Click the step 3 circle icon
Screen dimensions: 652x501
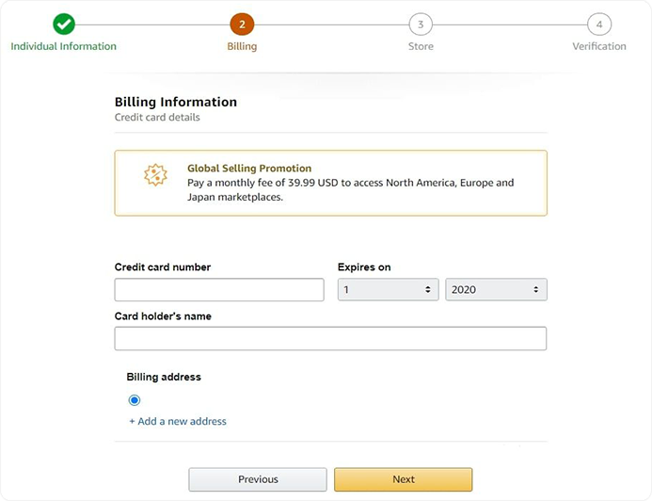click(x=421, y=24)
